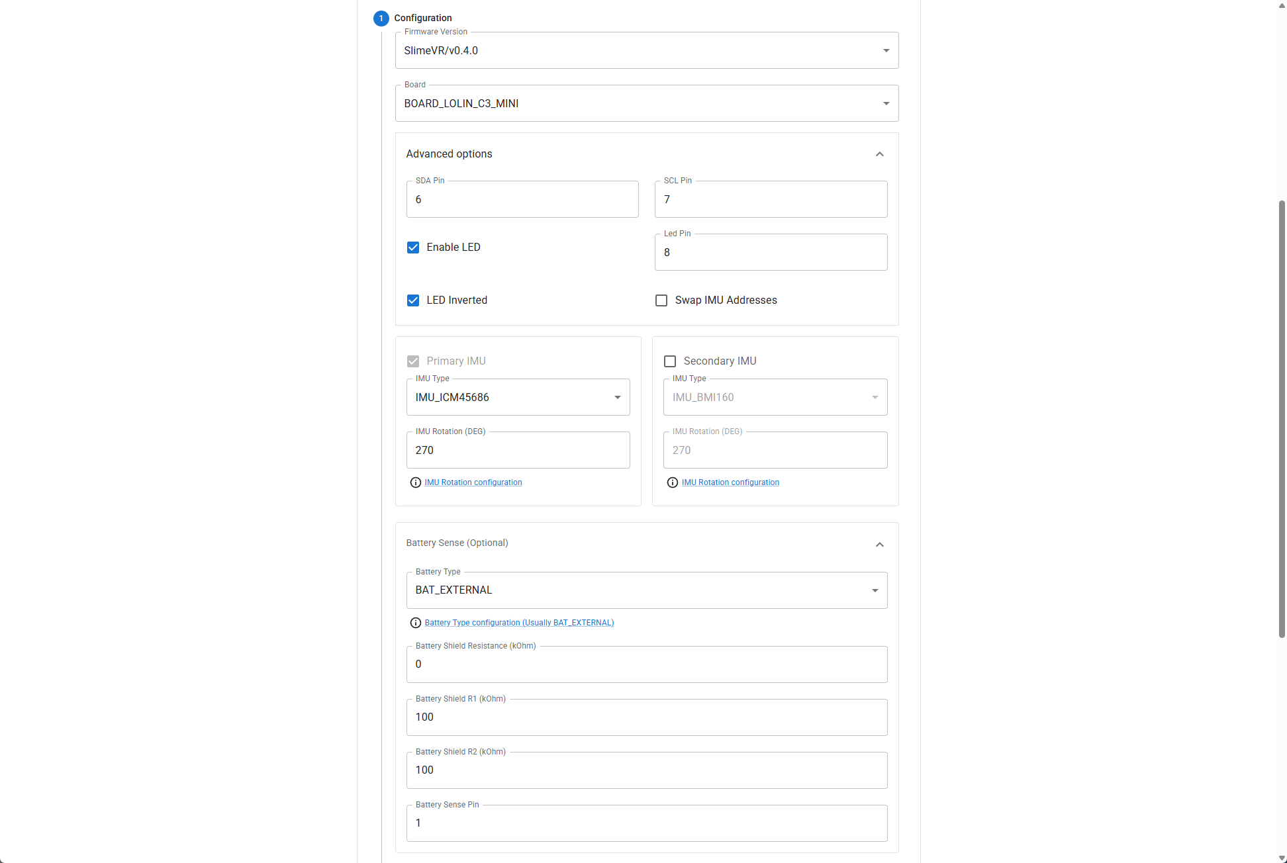The width and height of the screenshot is (1287, 863).
Task: Open the Board selection dropdown
Action: 646,104
